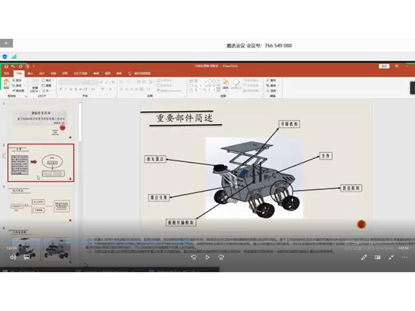Open the three-dots more options menu
The height and width of the screenshot is (311, 415).
coord(405,258)
